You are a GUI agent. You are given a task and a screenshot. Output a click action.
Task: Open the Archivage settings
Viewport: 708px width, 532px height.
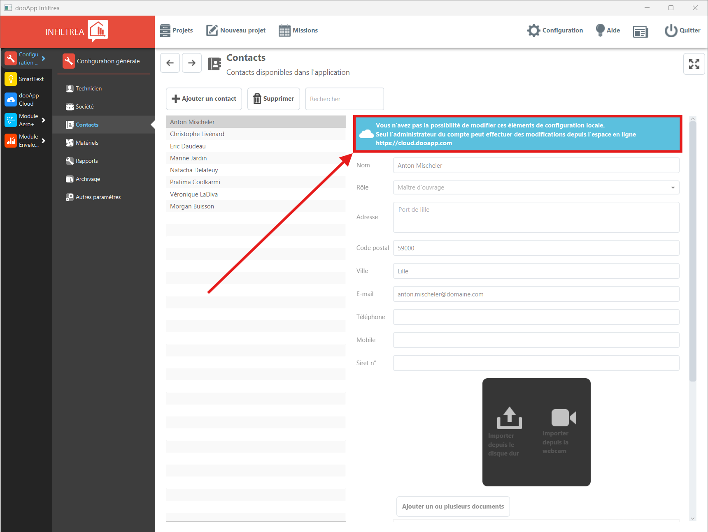(103, 179)
